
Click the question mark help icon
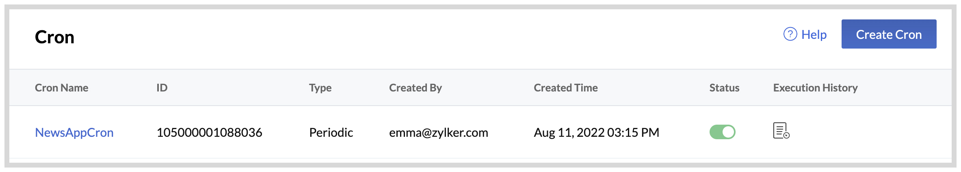coord(790,34)
